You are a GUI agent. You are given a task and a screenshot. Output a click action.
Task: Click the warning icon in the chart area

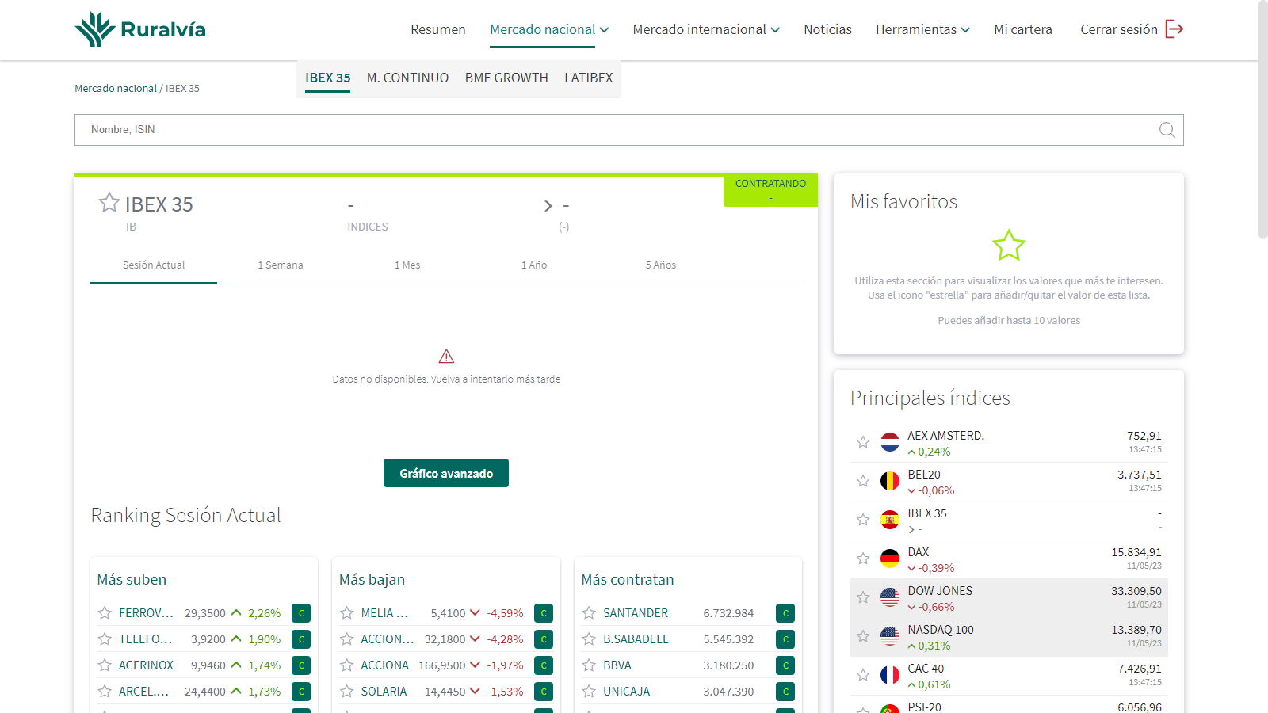click(446, 356)
